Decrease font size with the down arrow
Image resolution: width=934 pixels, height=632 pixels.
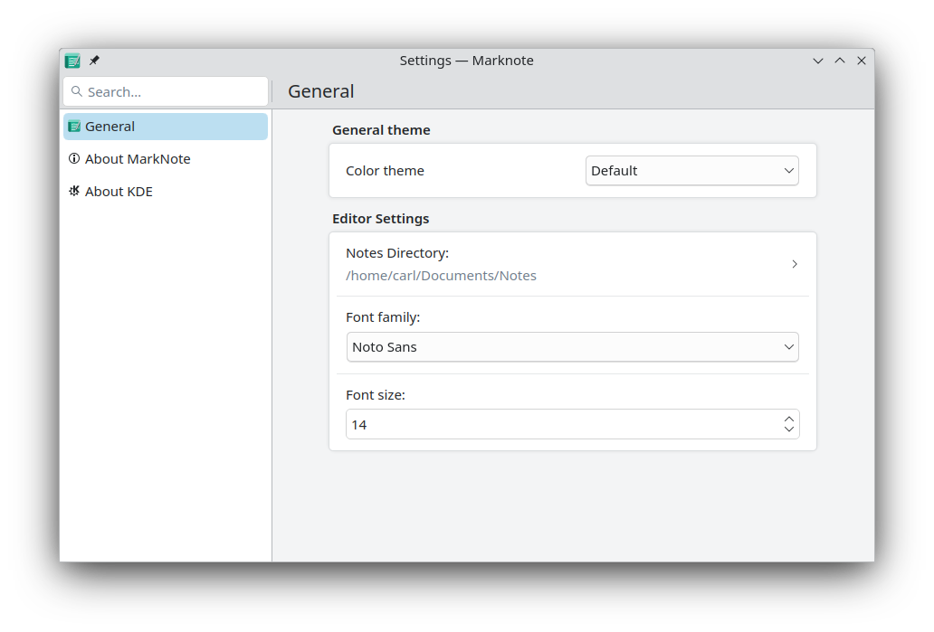click(x=789, y=429)
